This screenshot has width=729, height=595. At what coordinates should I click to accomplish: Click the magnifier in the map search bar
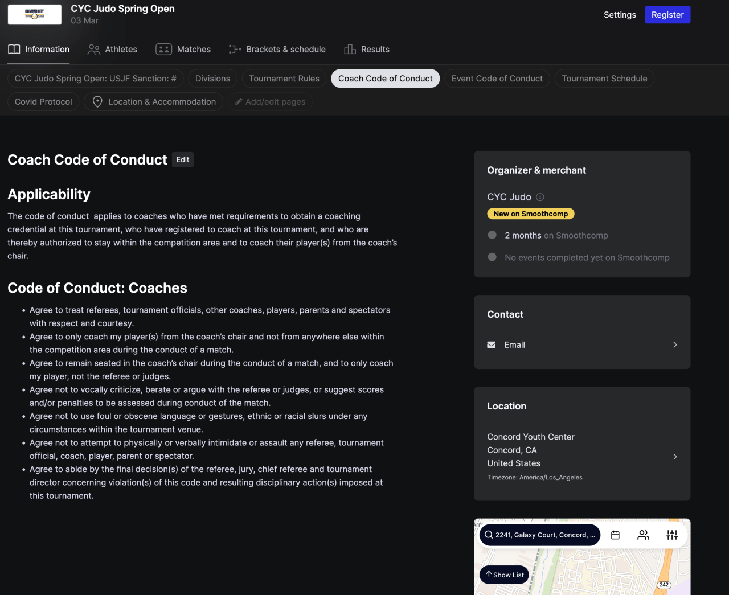point(489,535)
